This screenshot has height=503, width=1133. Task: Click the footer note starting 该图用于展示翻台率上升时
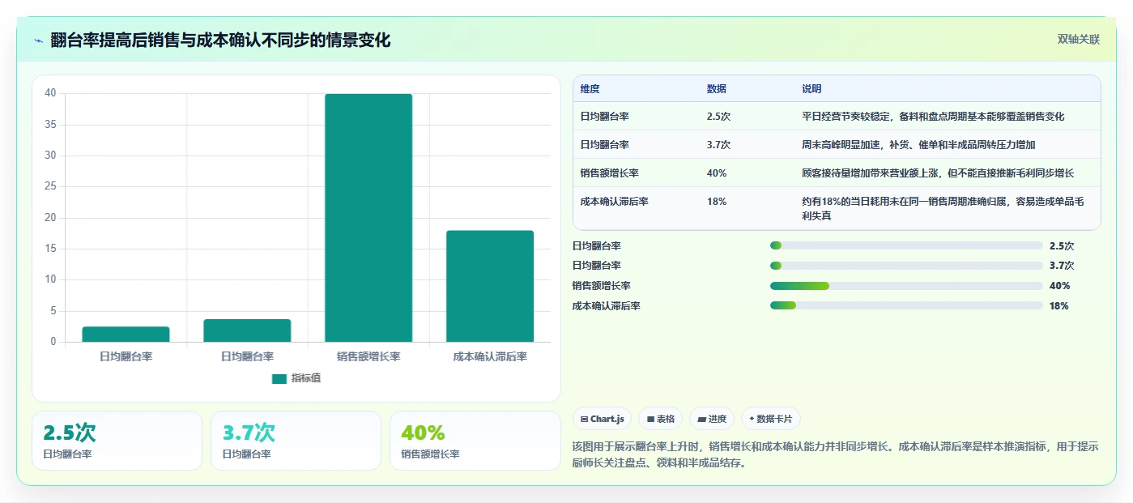pyautogui.click(x=835, y=455)
